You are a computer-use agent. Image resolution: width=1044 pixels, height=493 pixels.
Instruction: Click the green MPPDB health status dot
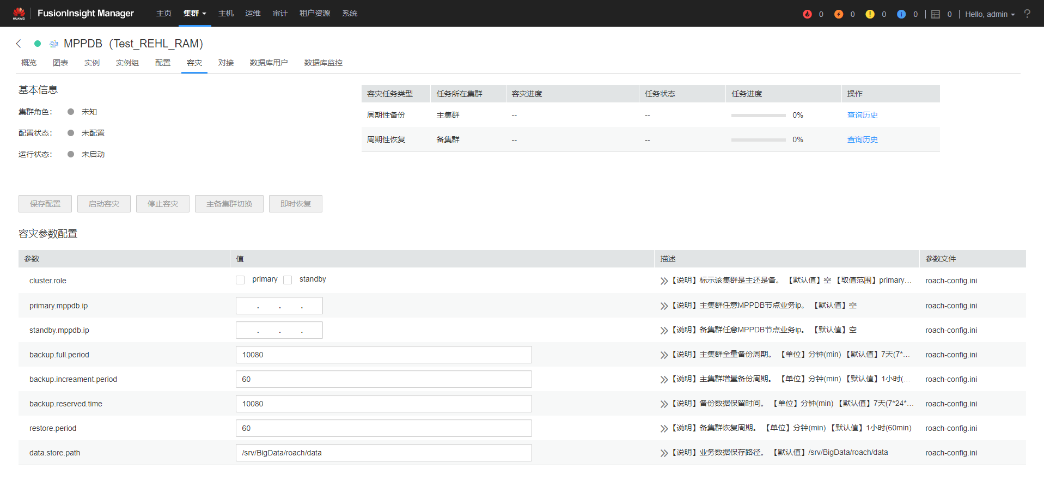point(38,44)
